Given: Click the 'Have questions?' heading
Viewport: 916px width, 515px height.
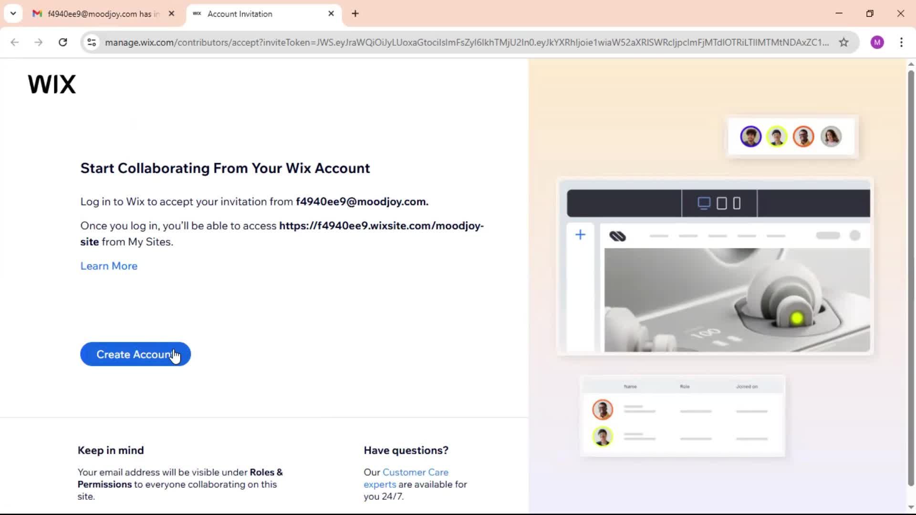Looking at the screenshot, I should coord(406,451).
